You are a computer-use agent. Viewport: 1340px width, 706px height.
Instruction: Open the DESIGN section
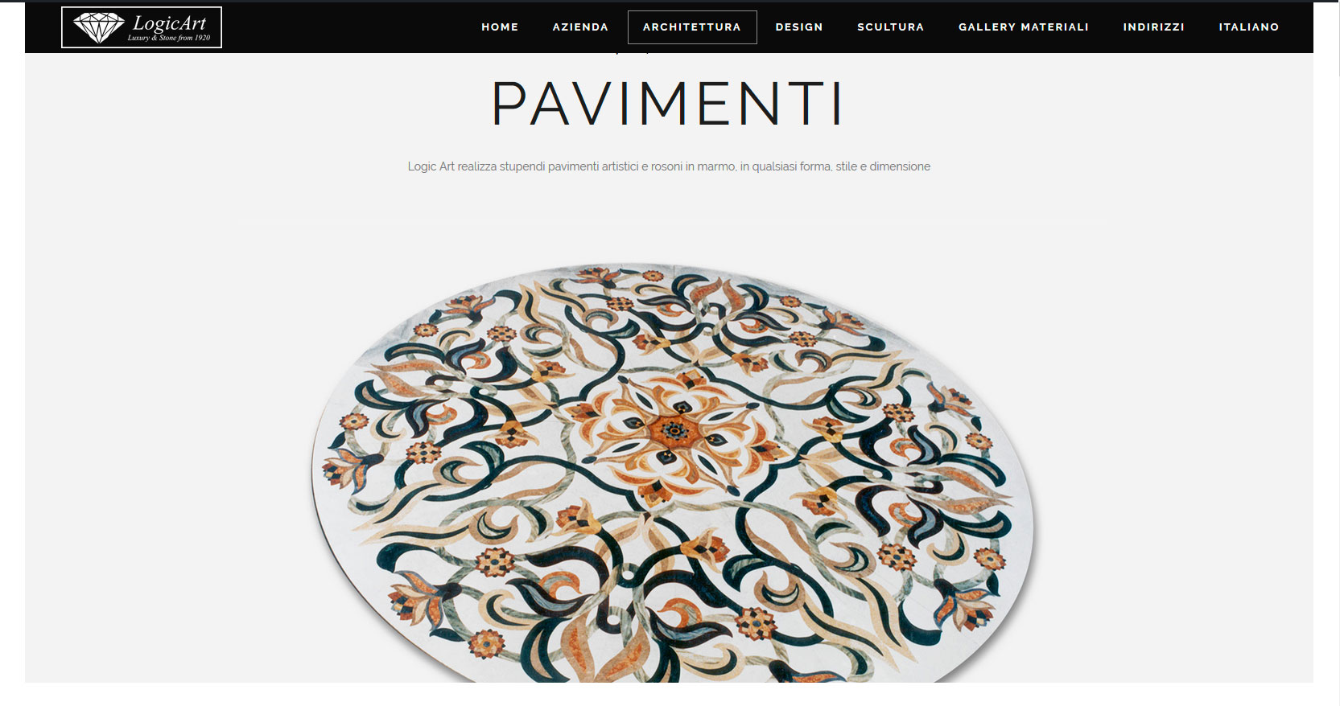coord(799,27)
